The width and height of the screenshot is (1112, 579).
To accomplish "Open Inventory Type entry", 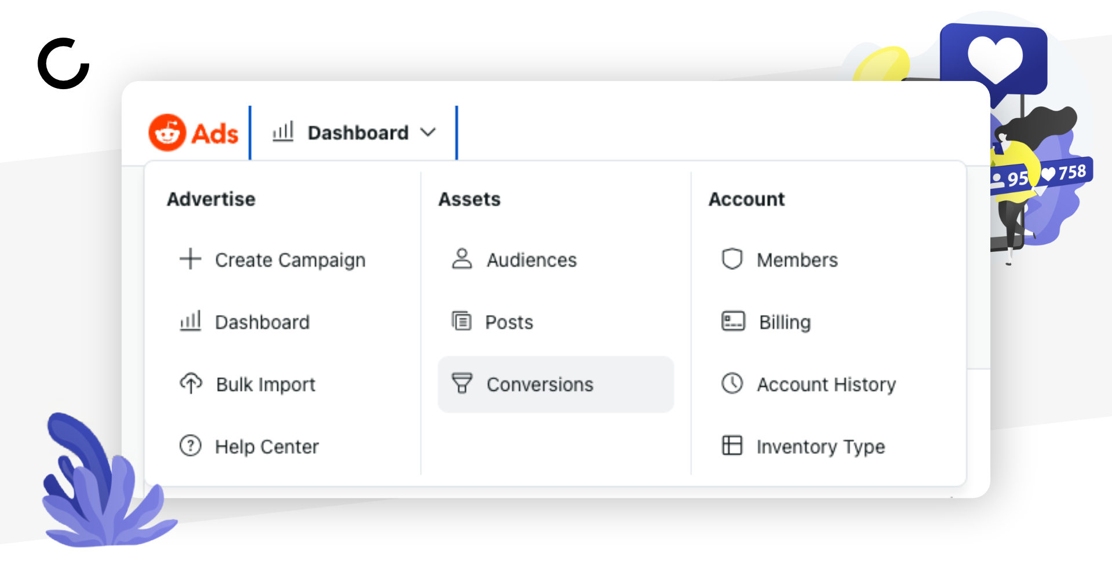I will [821, 446].
